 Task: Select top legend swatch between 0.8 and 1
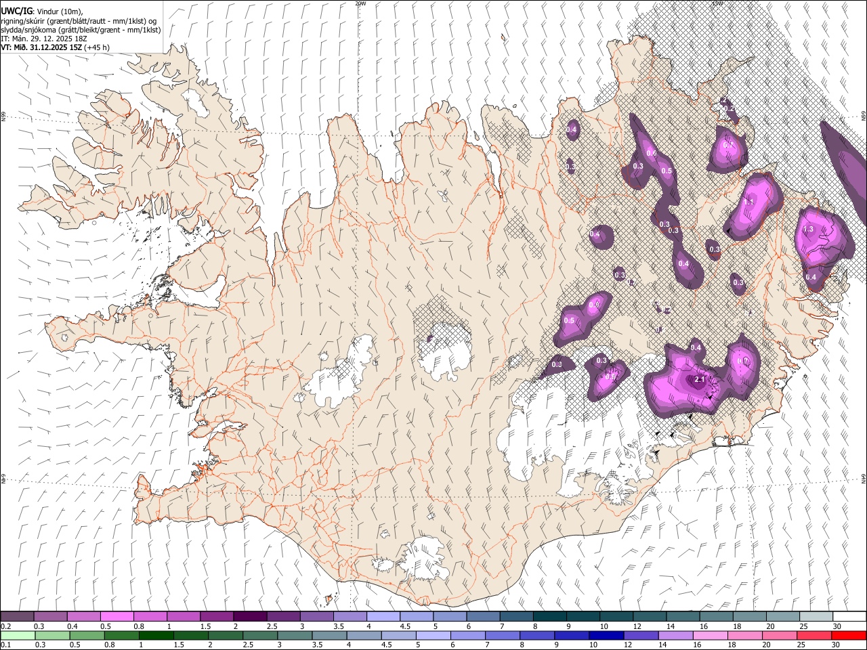[150, 616]
